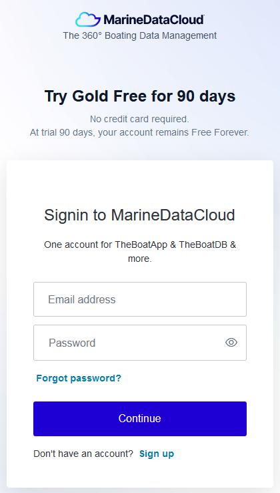Click the word more. under TheBoatApp
The width and height of the screenshot is (280, 493).
[x=140, y=259]
